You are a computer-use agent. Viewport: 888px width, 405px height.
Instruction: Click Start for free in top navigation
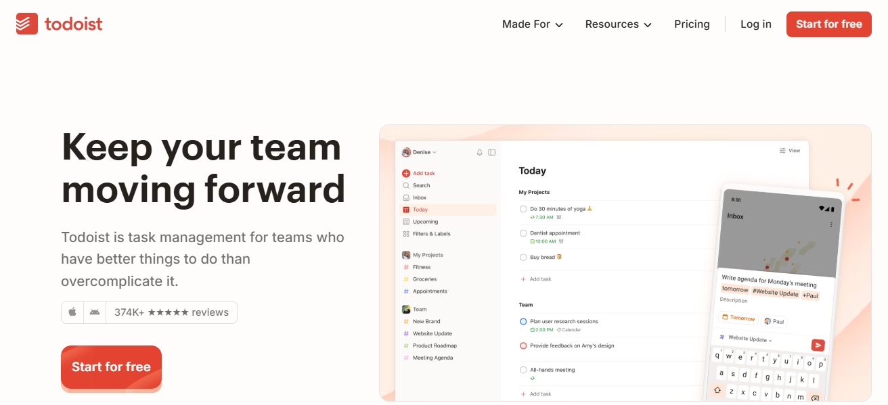click(829, 24)
